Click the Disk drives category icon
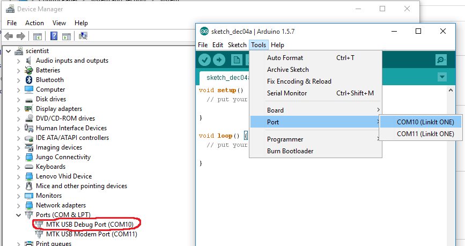The height and width of the screenshot is (246, 465). [x=29, y=100]
